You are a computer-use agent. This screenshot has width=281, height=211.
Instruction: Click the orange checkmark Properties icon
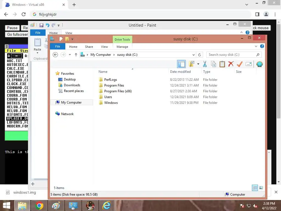coord(240,64)
